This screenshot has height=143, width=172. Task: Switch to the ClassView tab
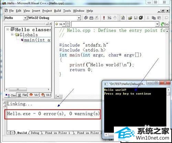(x=11, y=95)
